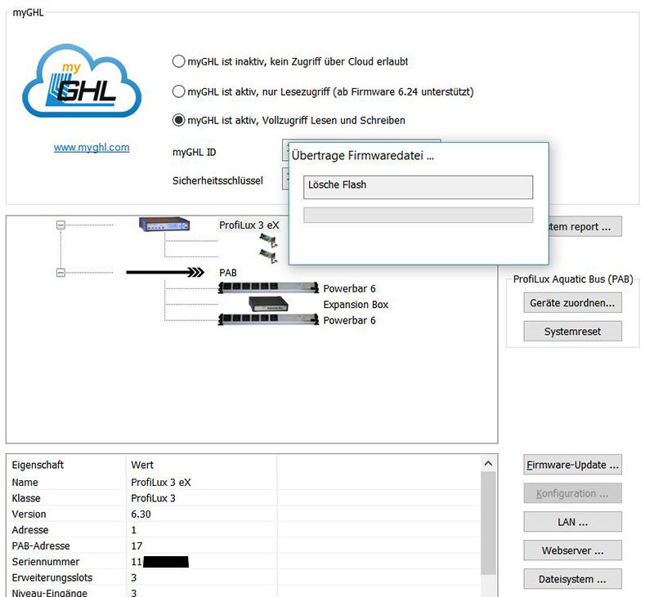The image size is (654, 597).
Task: Click scroll up arrow in property table
Action: point(488,464)
